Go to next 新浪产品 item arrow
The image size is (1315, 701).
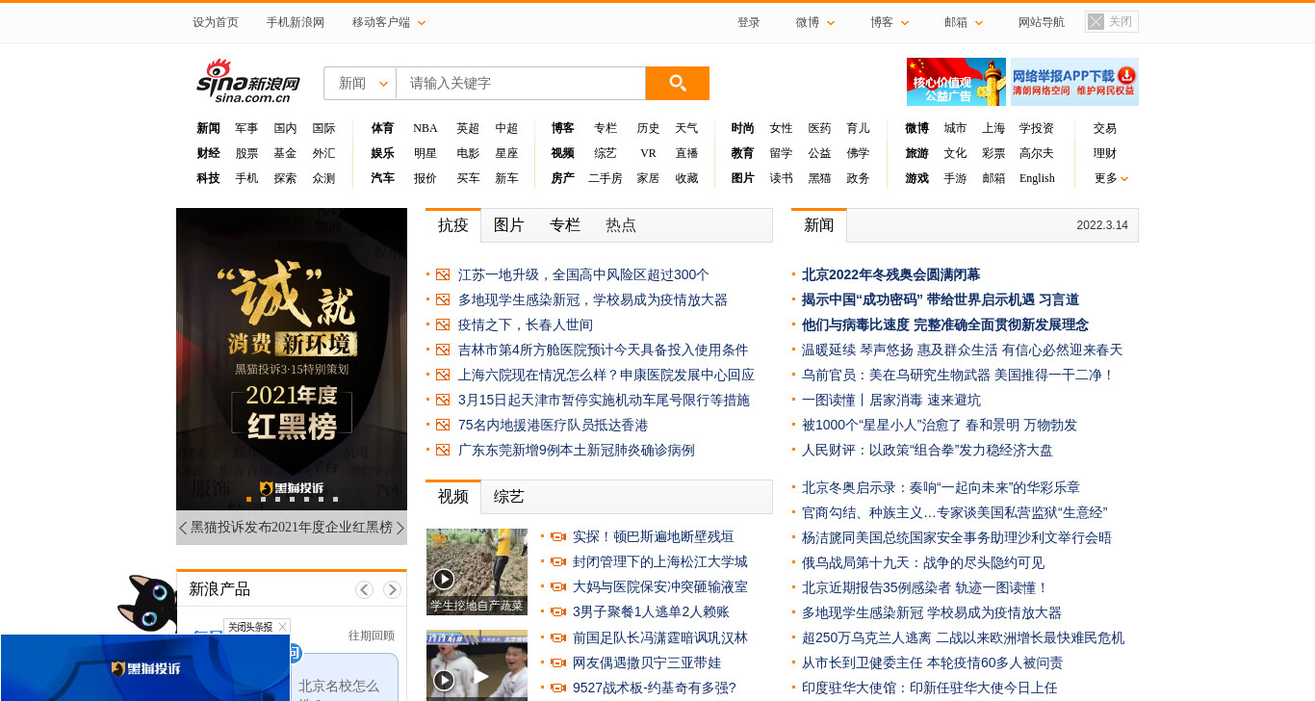point(392,589)
